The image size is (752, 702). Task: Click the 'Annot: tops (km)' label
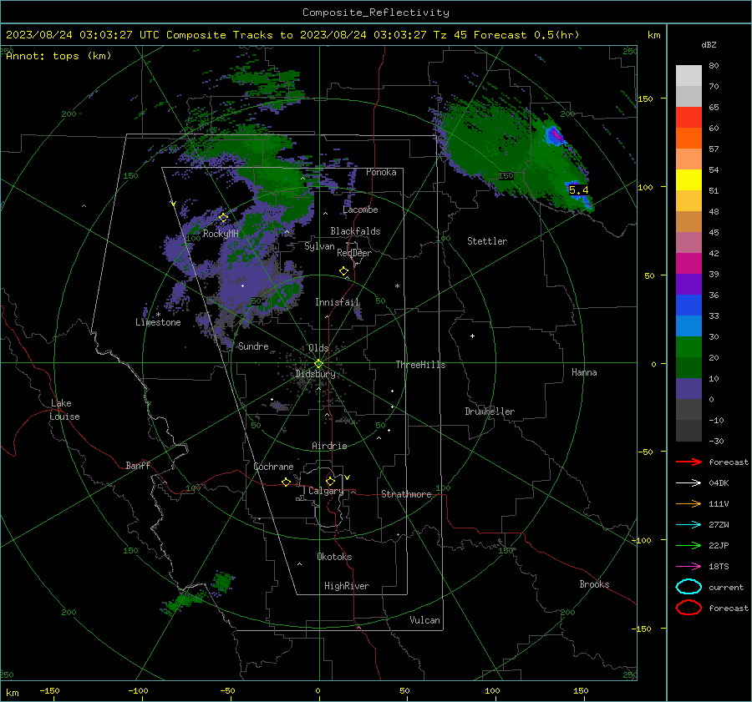[58, 56]
